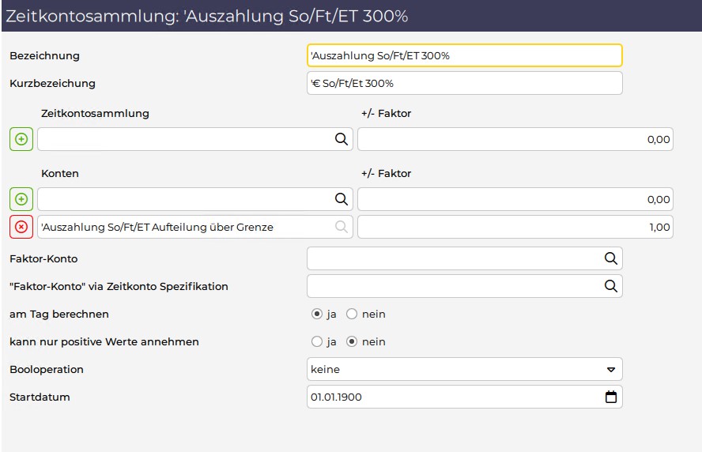The width and height of the screenshot is (702, 452).
Task: Click the Startdatum 01.01.1900 field
Action: coord(465,397)
